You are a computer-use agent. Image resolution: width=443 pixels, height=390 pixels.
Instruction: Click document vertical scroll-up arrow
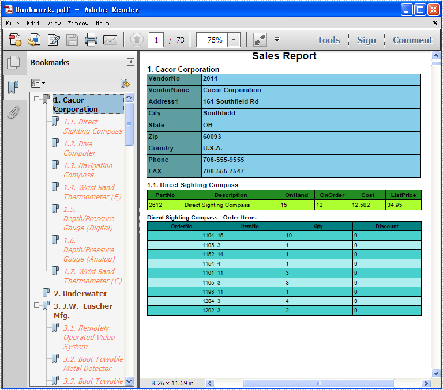[x=436, y=56]
